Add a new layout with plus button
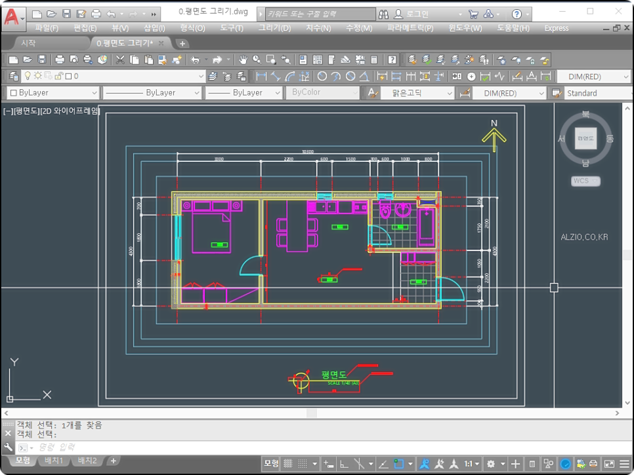Viewport: 634px width, 475px height. click(x=114, y=461)
